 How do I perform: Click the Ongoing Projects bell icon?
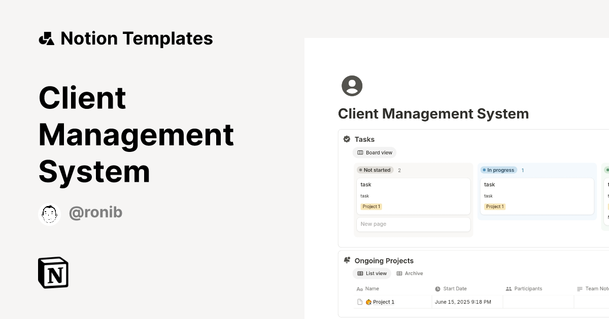[x=347, y=260]
